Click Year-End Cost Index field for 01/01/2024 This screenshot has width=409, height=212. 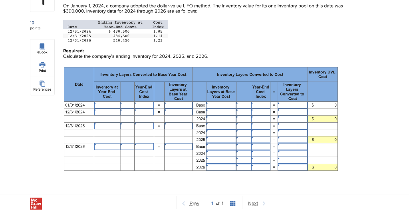click(144, 105)
